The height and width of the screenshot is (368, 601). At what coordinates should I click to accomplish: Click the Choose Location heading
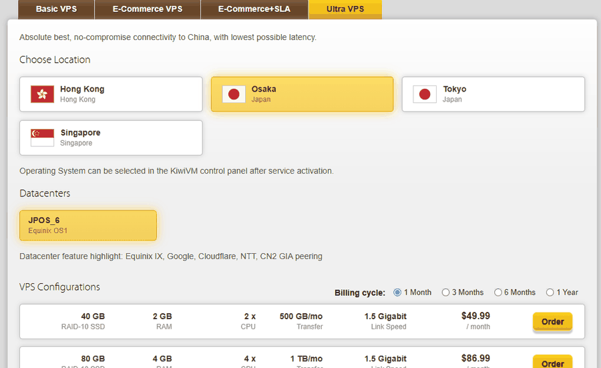(x=55, y=60)
